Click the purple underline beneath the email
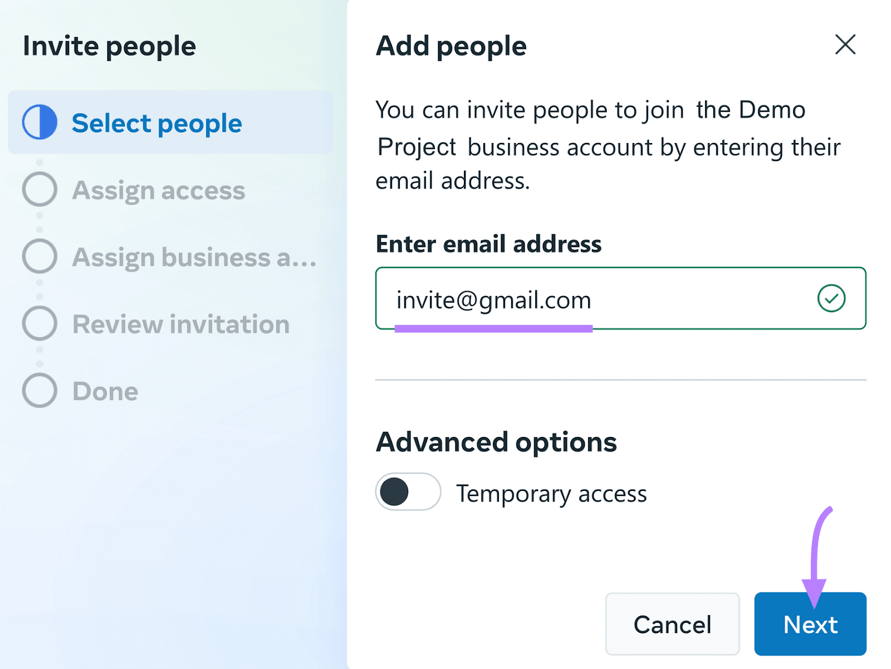 495,328
